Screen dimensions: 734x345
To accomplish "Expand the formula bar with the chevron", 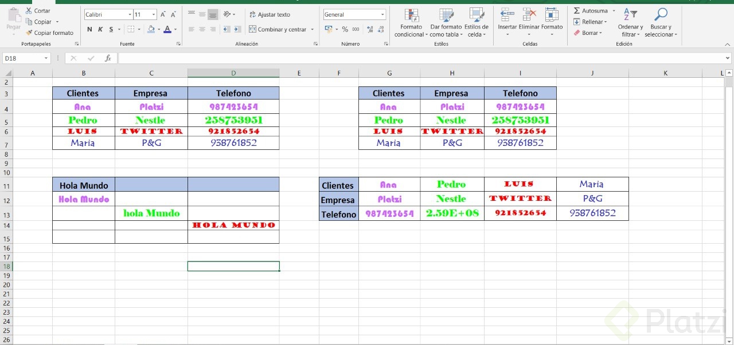I will point(728,58).
